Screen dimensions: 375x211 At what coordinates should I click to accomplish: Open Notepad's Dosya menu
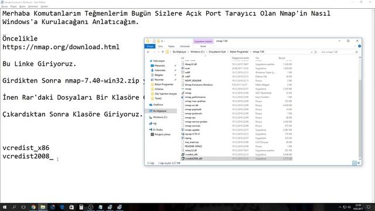point(5,6)
